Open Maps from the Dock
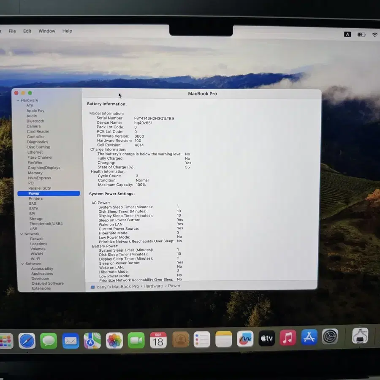This screenshot has width=380, height=380. coord(92,340)
